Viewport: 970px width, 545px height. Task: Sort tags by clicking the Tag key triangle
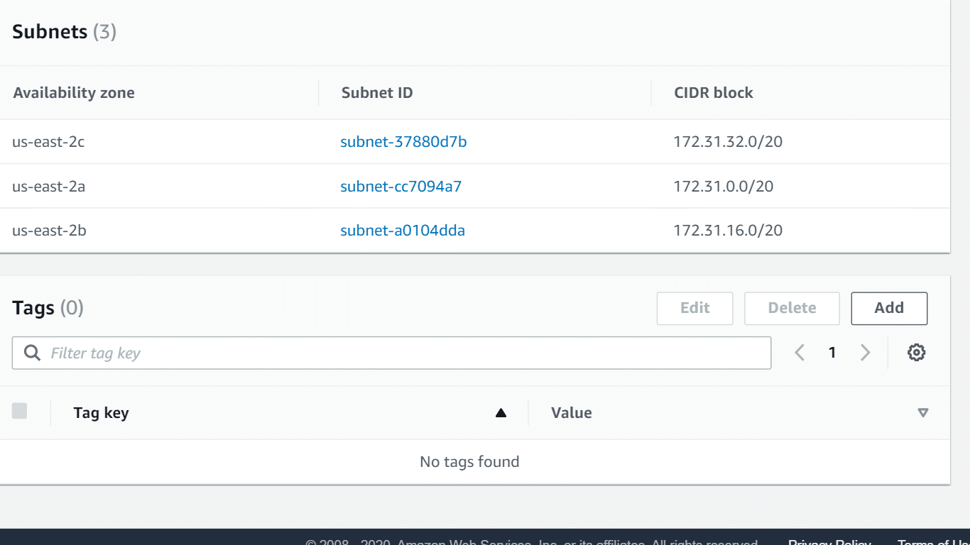tap(501, 412)
